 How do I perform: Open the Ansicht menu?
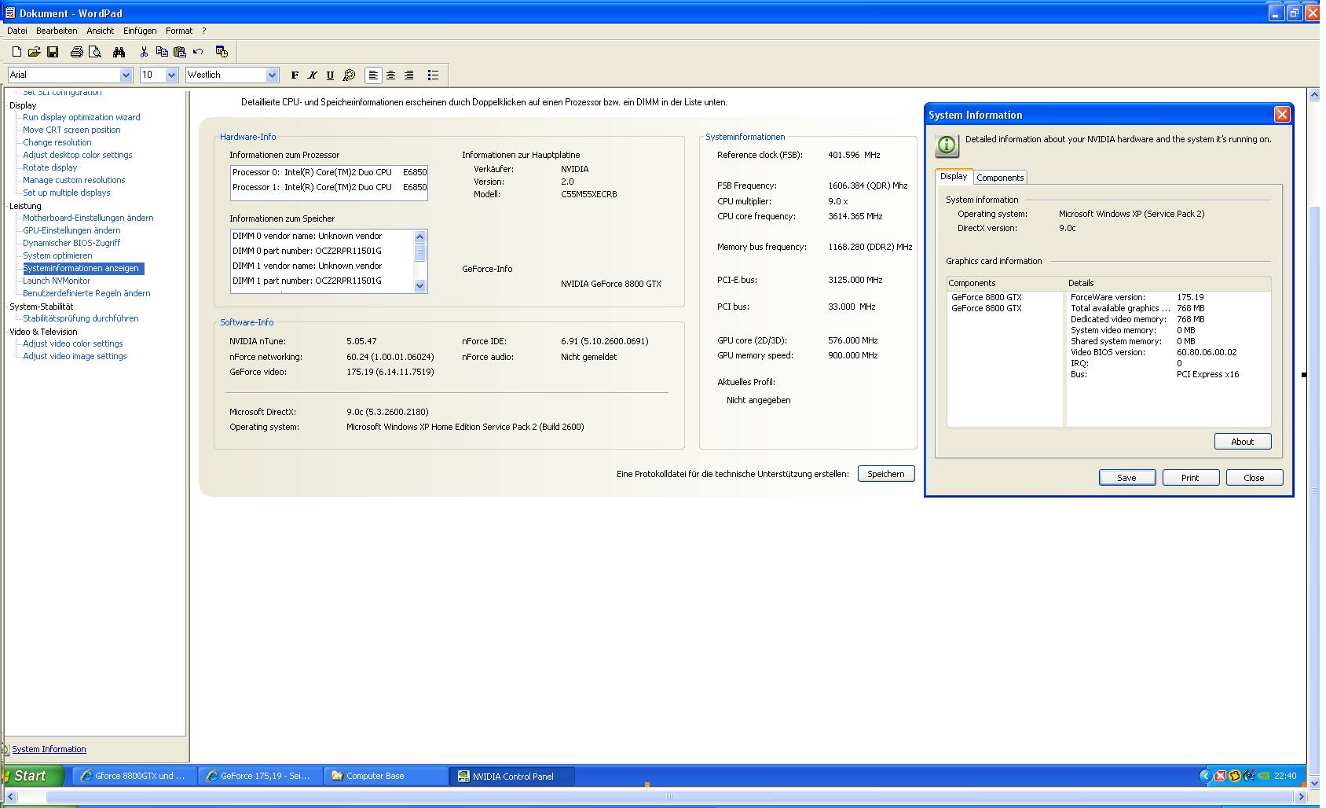101,31
